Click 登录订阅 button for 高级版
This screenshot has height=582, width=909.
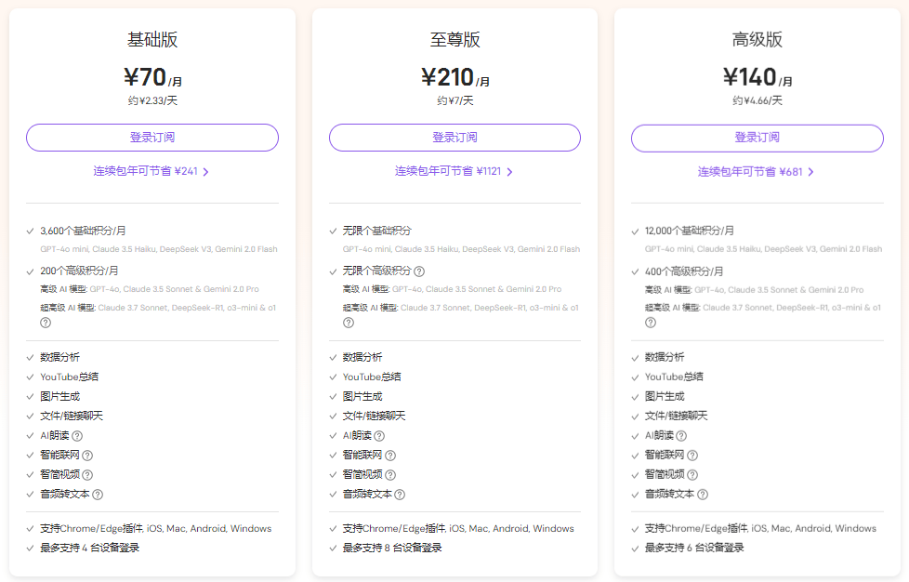tap(757, 138)
